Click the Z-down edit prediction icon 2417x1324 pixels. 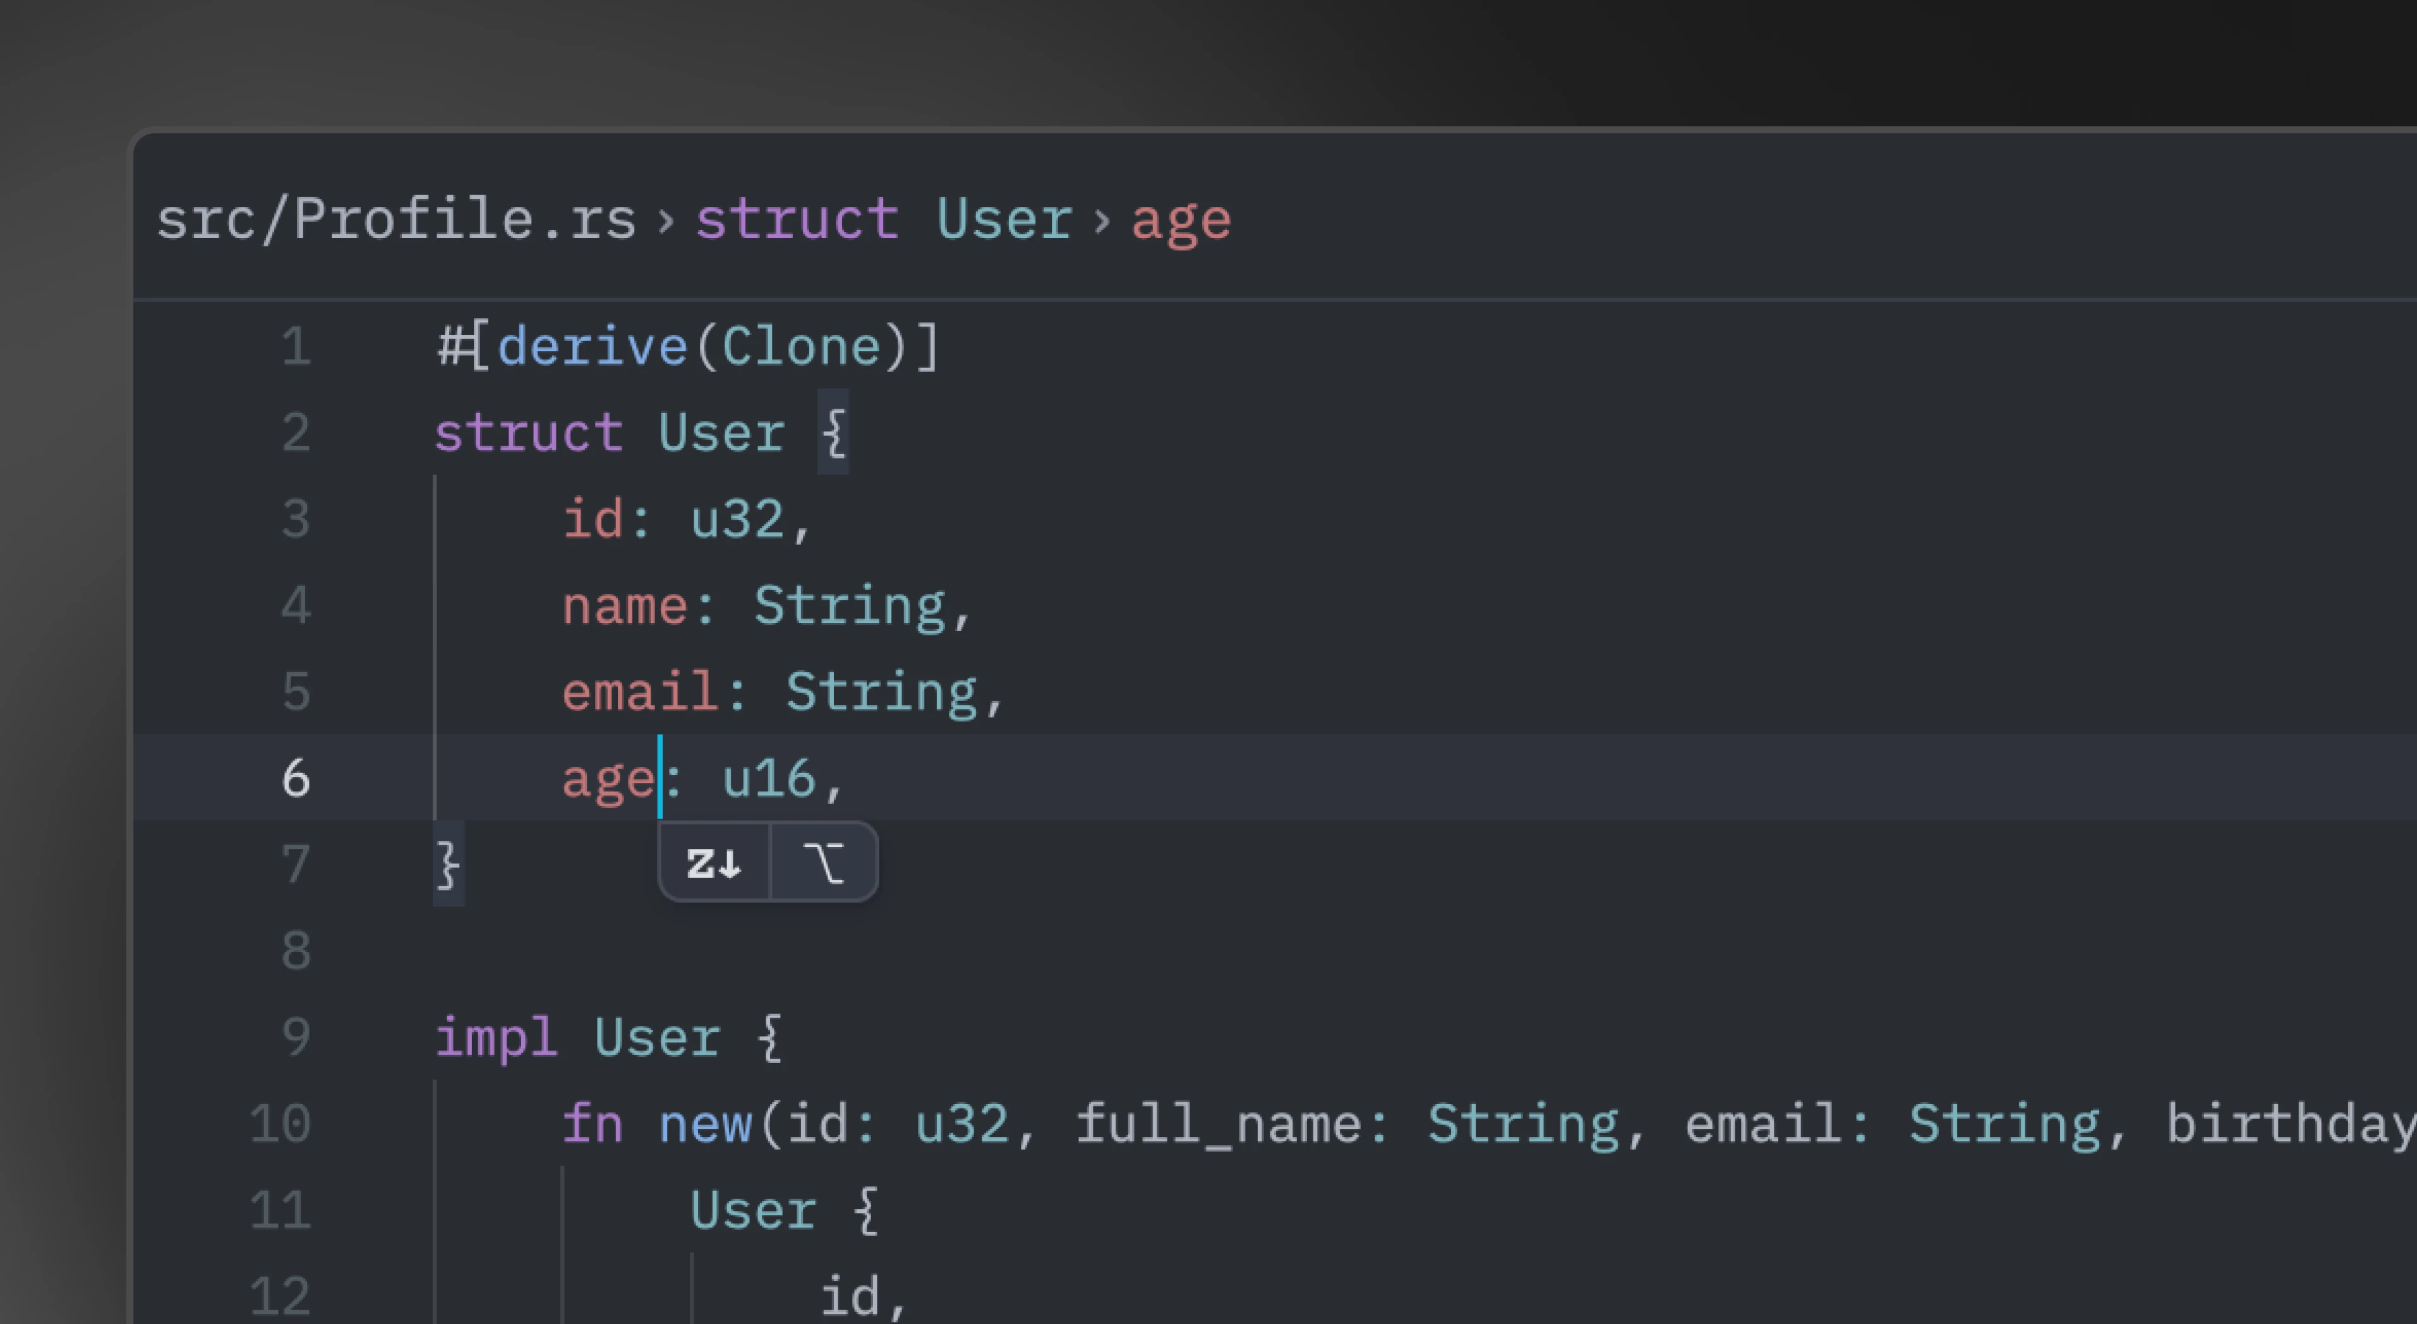(715, 864)
